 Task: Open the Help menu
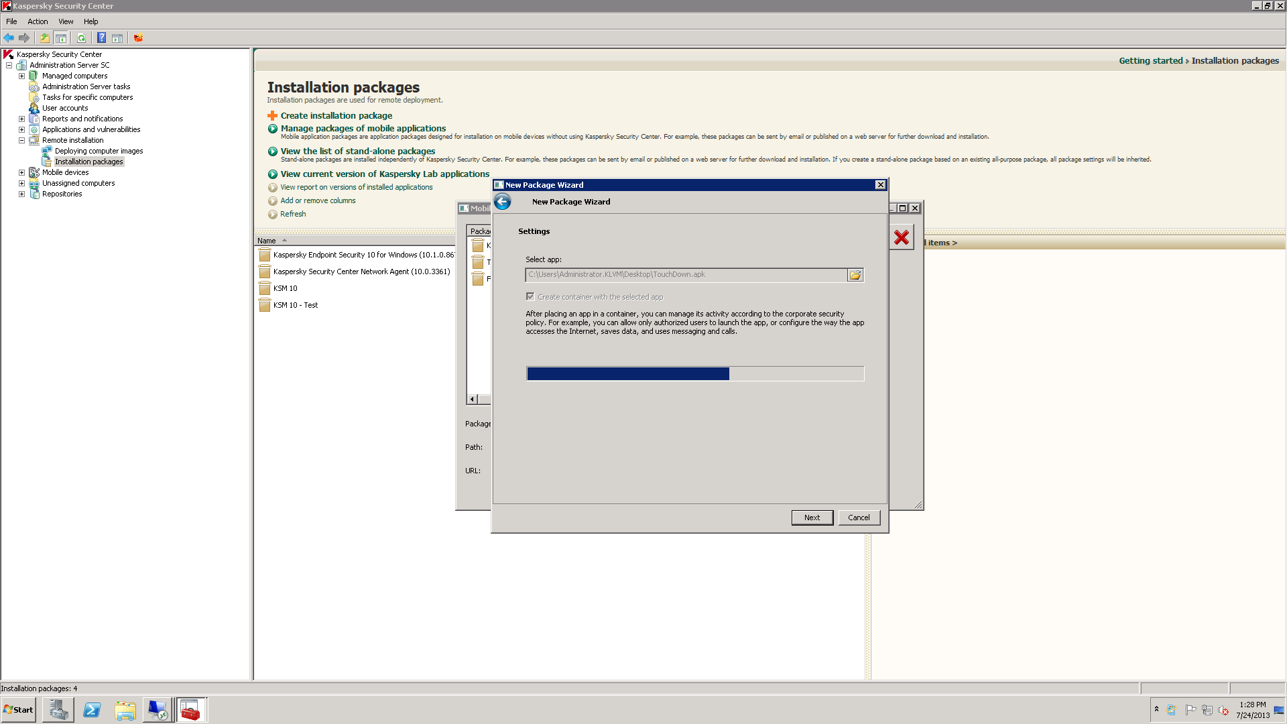90,21
